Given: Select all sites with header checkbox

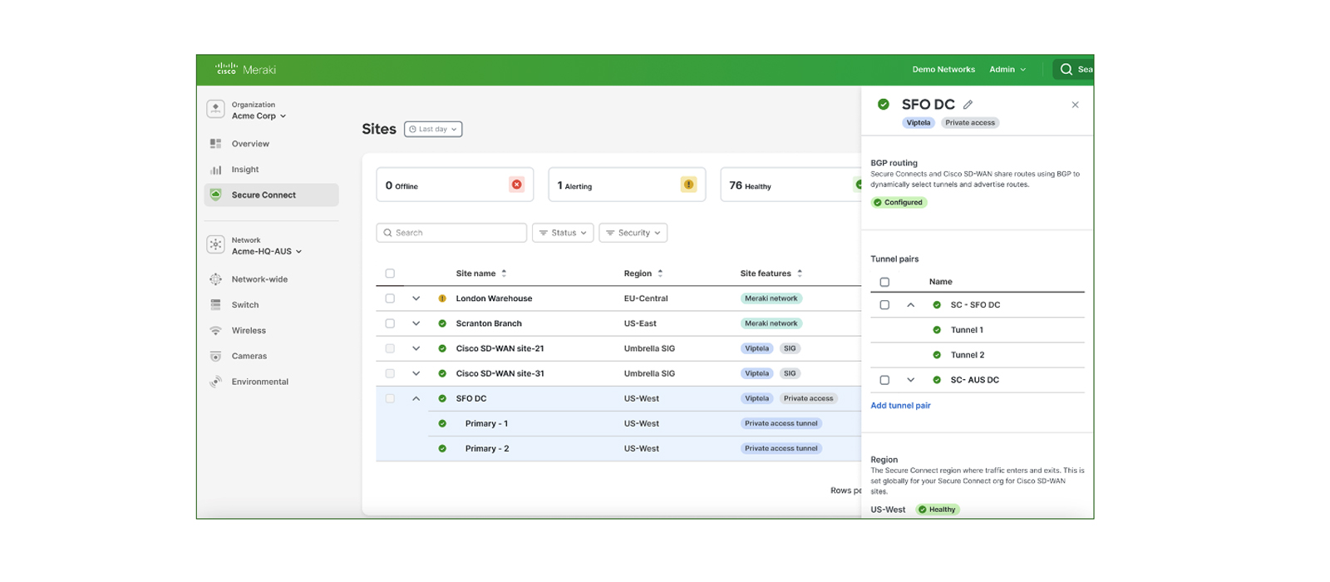Looking at the screenshot, I should tap(390, 274).
